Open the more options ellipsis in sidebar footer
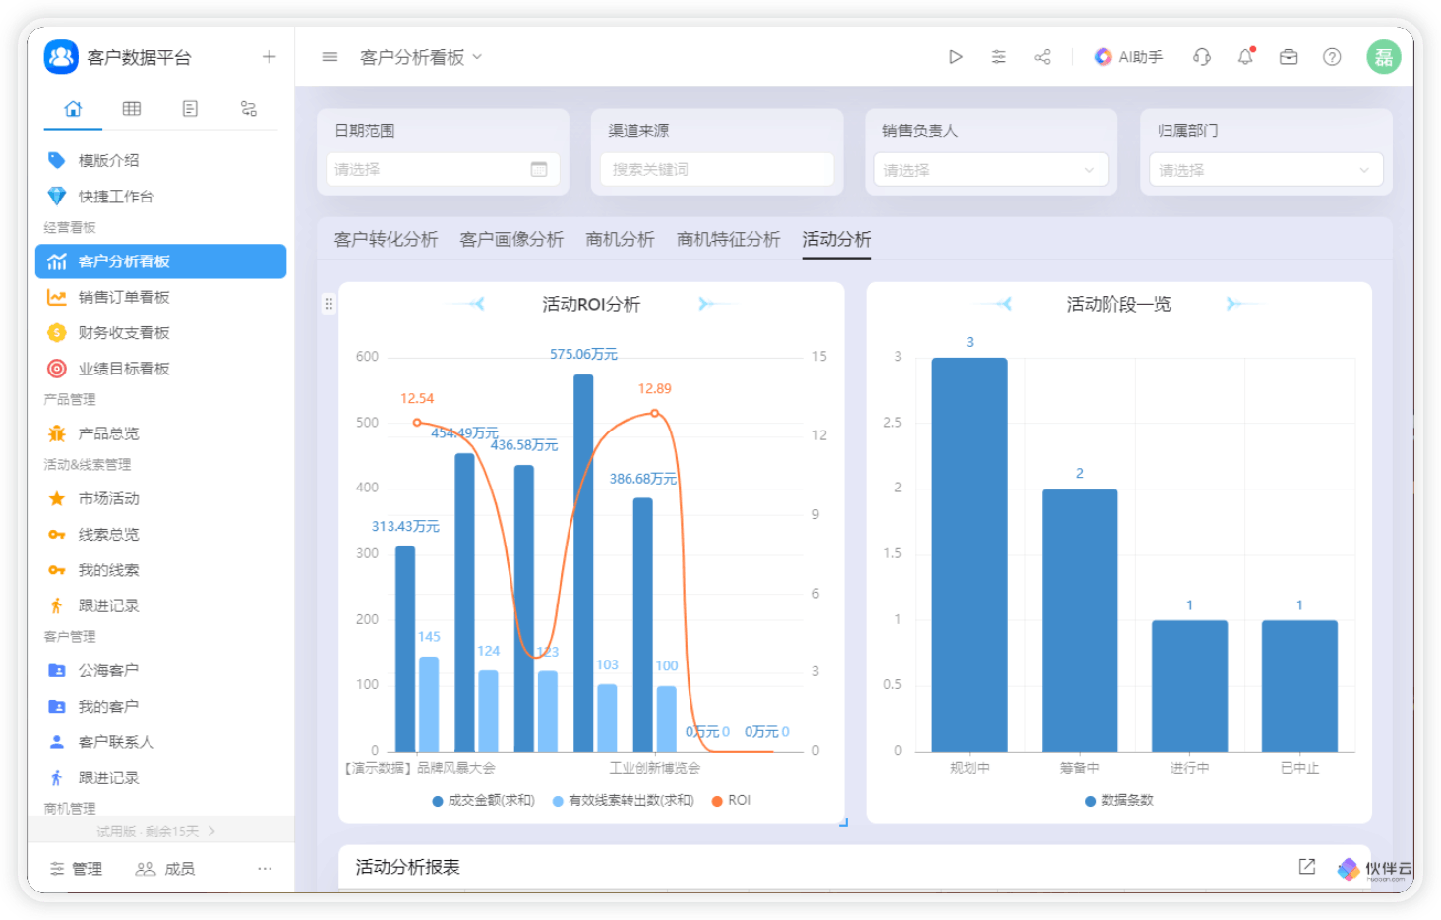 click(x=265, y=869)
